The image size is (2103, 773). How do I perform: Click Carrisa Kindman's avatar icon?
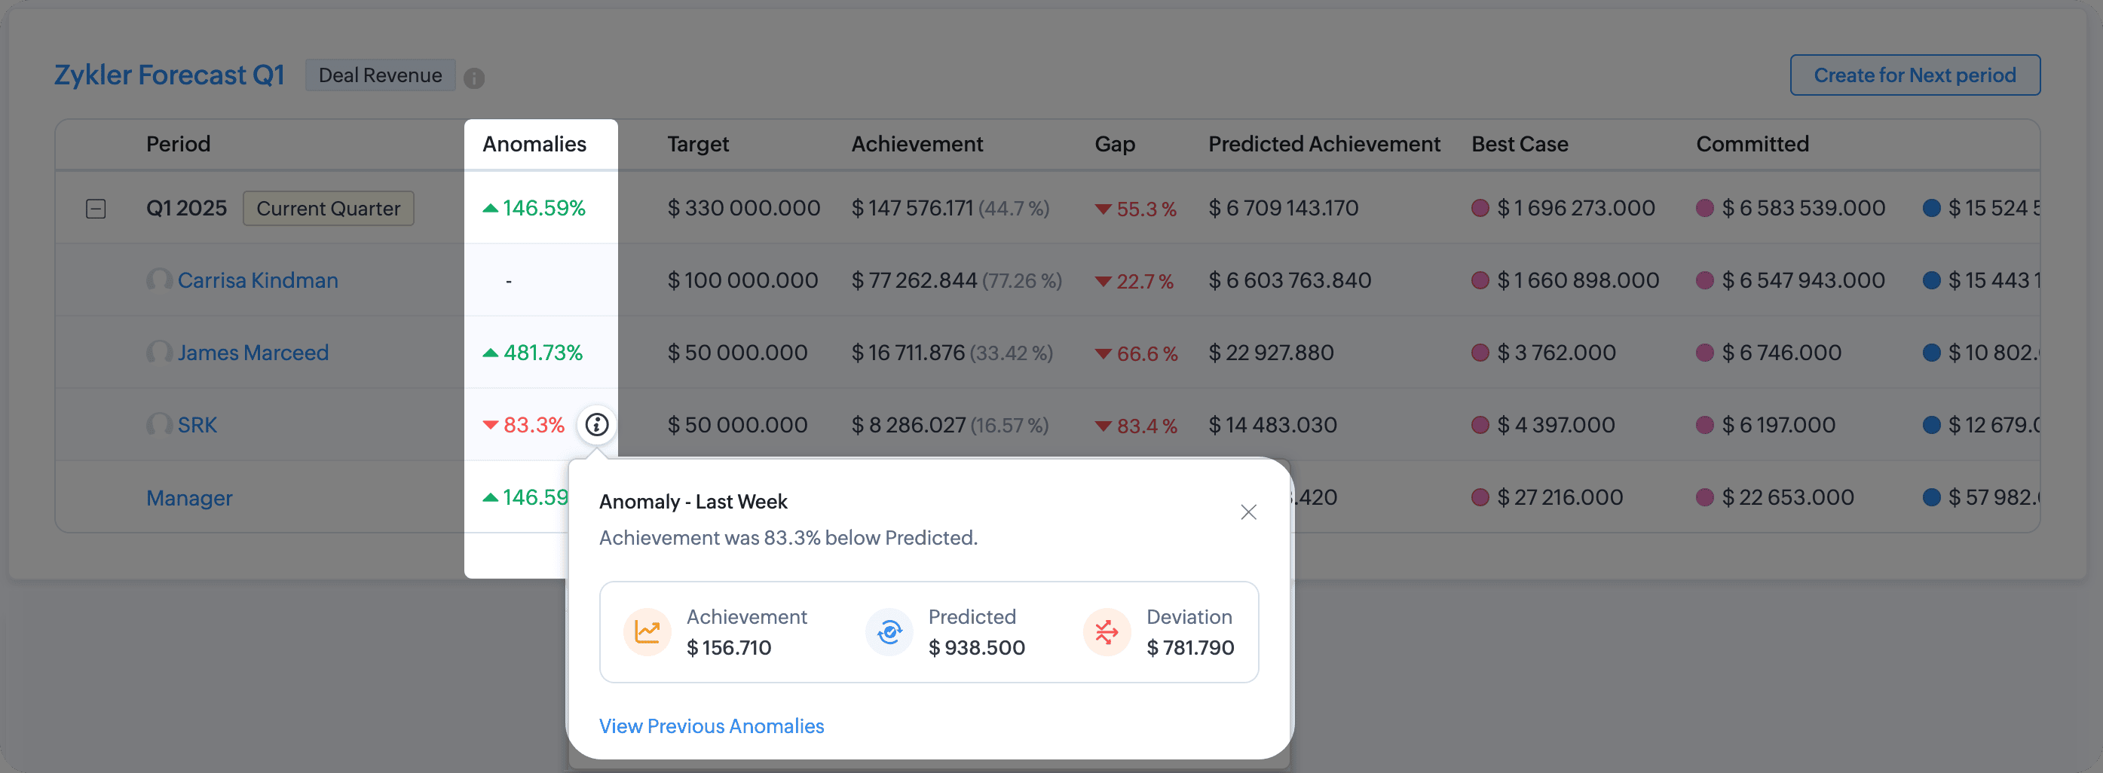(158, 280)
